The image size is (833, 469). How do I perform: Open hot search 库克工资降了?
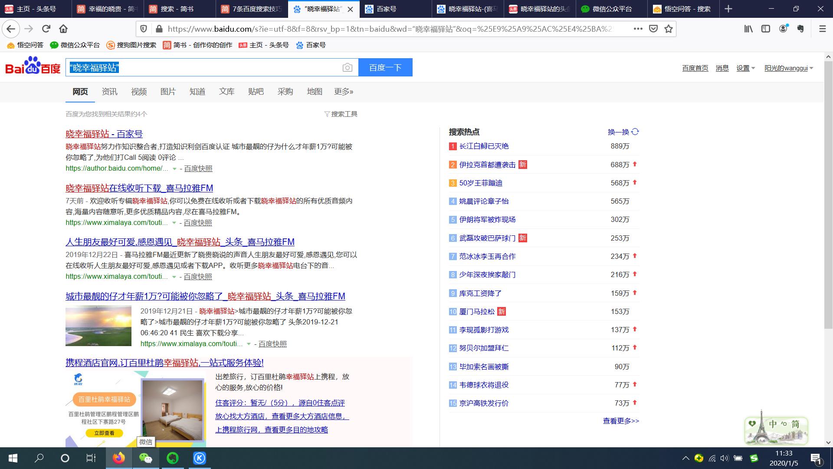pyautogui.click(x=480, y=294)
